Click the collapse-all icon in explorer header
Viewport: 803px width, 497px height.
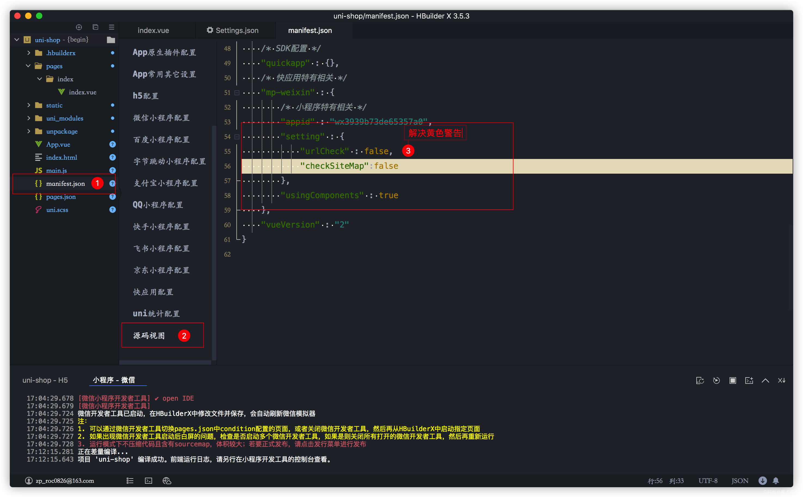click(95, 27)
